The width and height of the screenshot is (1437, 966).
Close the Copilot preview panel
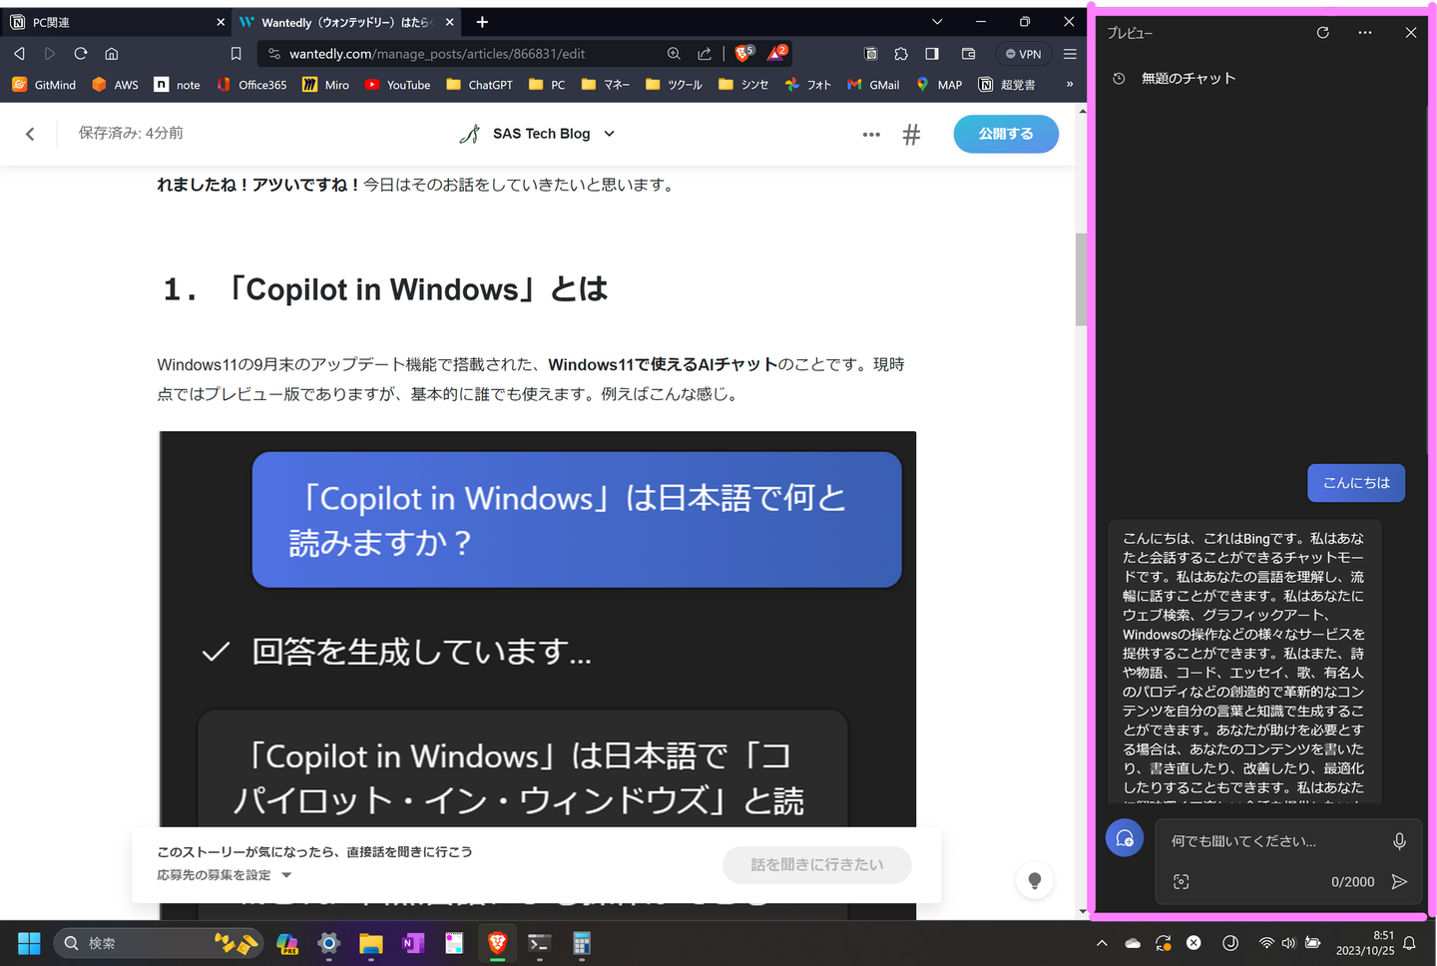tap(1411, 33)
